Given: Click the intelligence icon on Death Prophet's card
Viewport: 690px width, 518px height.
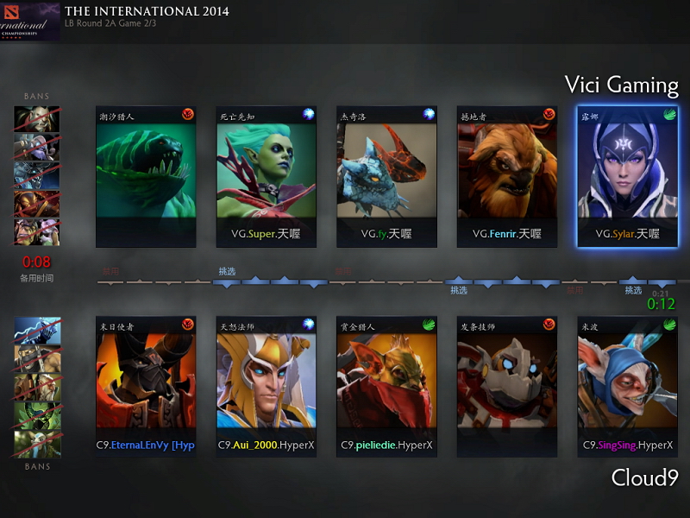Looking at the screenshot, I should pos(309,115).
